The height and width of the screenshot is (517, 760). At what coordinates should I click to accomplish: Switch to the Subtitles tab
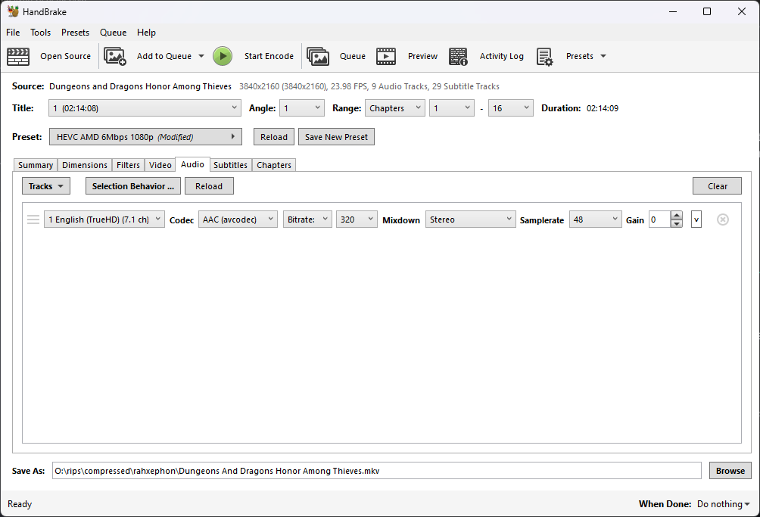(230, 165)
